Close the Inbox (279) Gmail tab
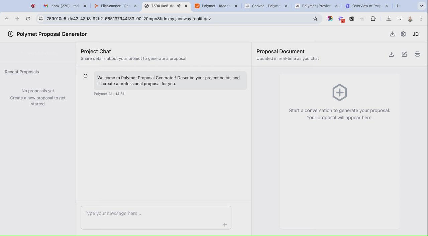Image resolution: width=428 pixels, height=236 pixels. click(x=85, y=6)
